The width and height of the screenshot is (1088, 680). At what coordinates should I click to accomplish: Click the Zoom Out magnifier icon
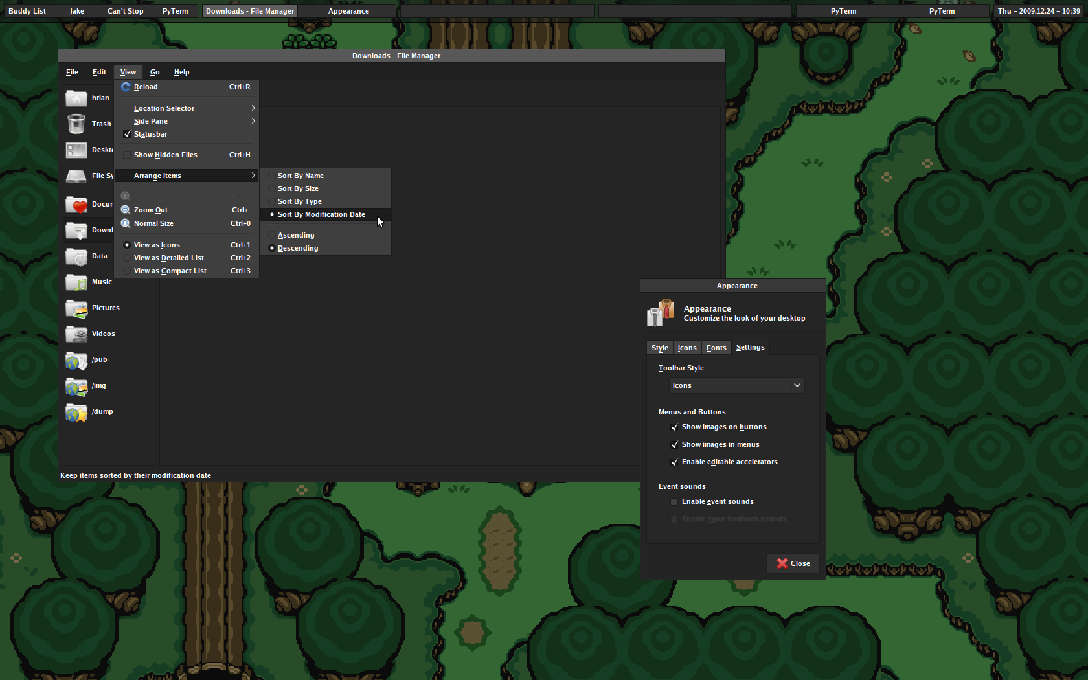pyautogui.click(x=126, y=210)
